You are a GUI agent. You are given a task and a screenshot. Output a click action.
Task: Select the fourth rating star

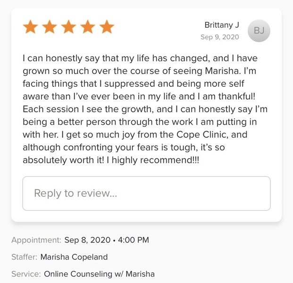coord(88,27)
